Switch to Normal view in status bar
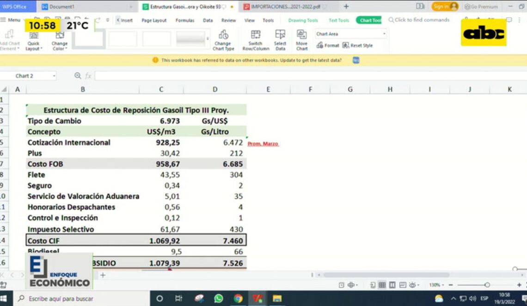The width and height of the screenshot is (527, 306). 382,285
